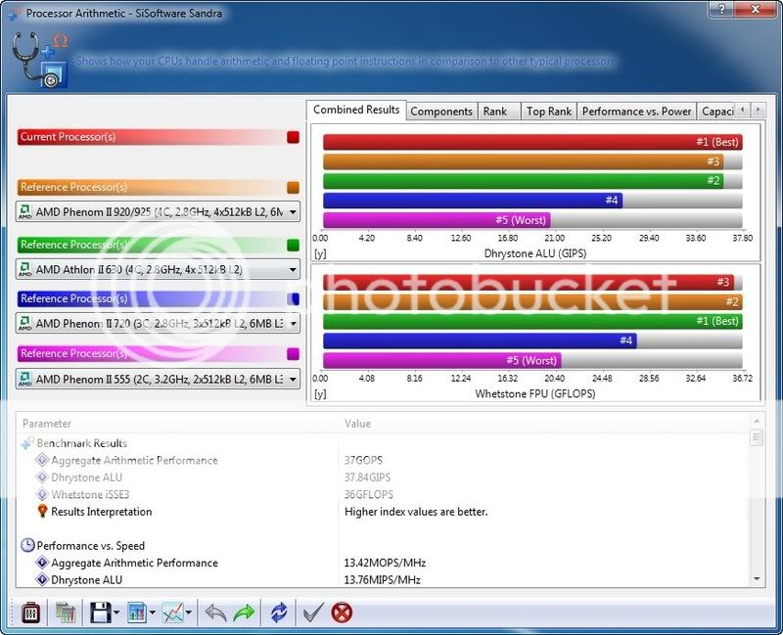Click the diamond icon beside the 37GOPS row
The width and height of the screenshot is (783, 635).
click(42, 460)
